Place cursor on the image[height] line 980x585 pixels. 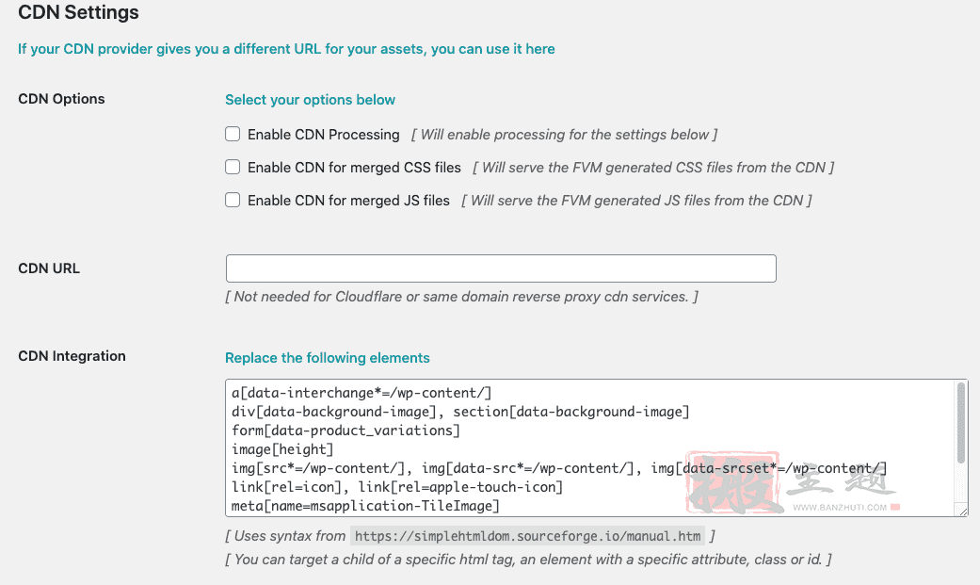(x=282, y=449)
